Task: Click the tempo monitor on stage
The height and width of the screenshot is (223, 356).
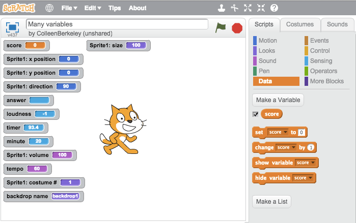Action: pyautogui.click(x=28, y=169)
